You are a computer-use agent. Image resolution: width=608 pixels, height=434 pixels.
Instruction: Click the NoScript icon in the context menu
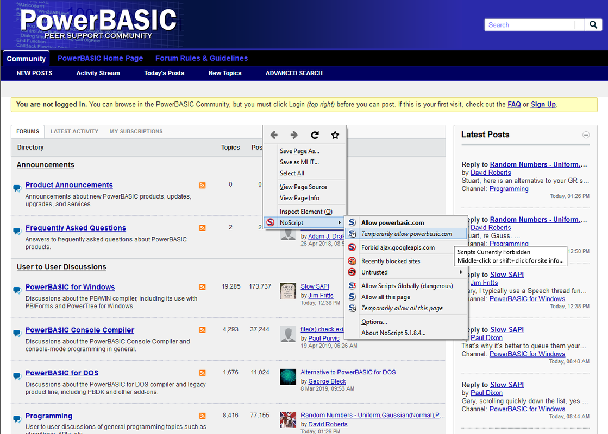pyautogui.click(x=271, y=222)
